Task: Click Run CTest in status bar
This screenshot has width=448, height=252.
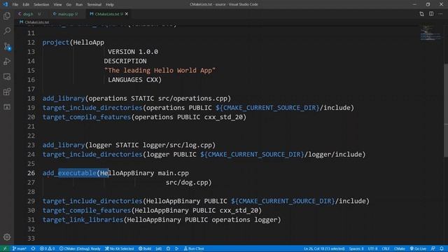Action: tap(194, 248)
